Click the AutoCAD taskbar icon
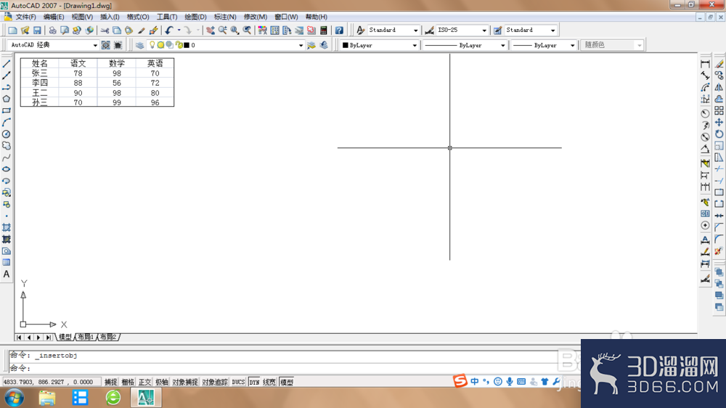 coord(146,397)
